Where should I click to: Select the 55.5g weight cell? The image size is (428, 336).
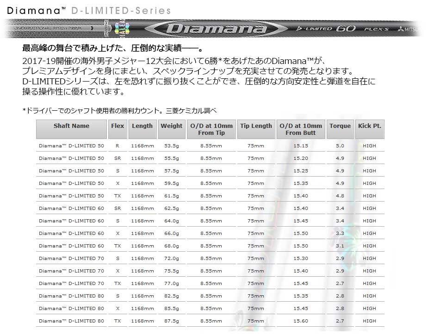[x=171, y=158]
